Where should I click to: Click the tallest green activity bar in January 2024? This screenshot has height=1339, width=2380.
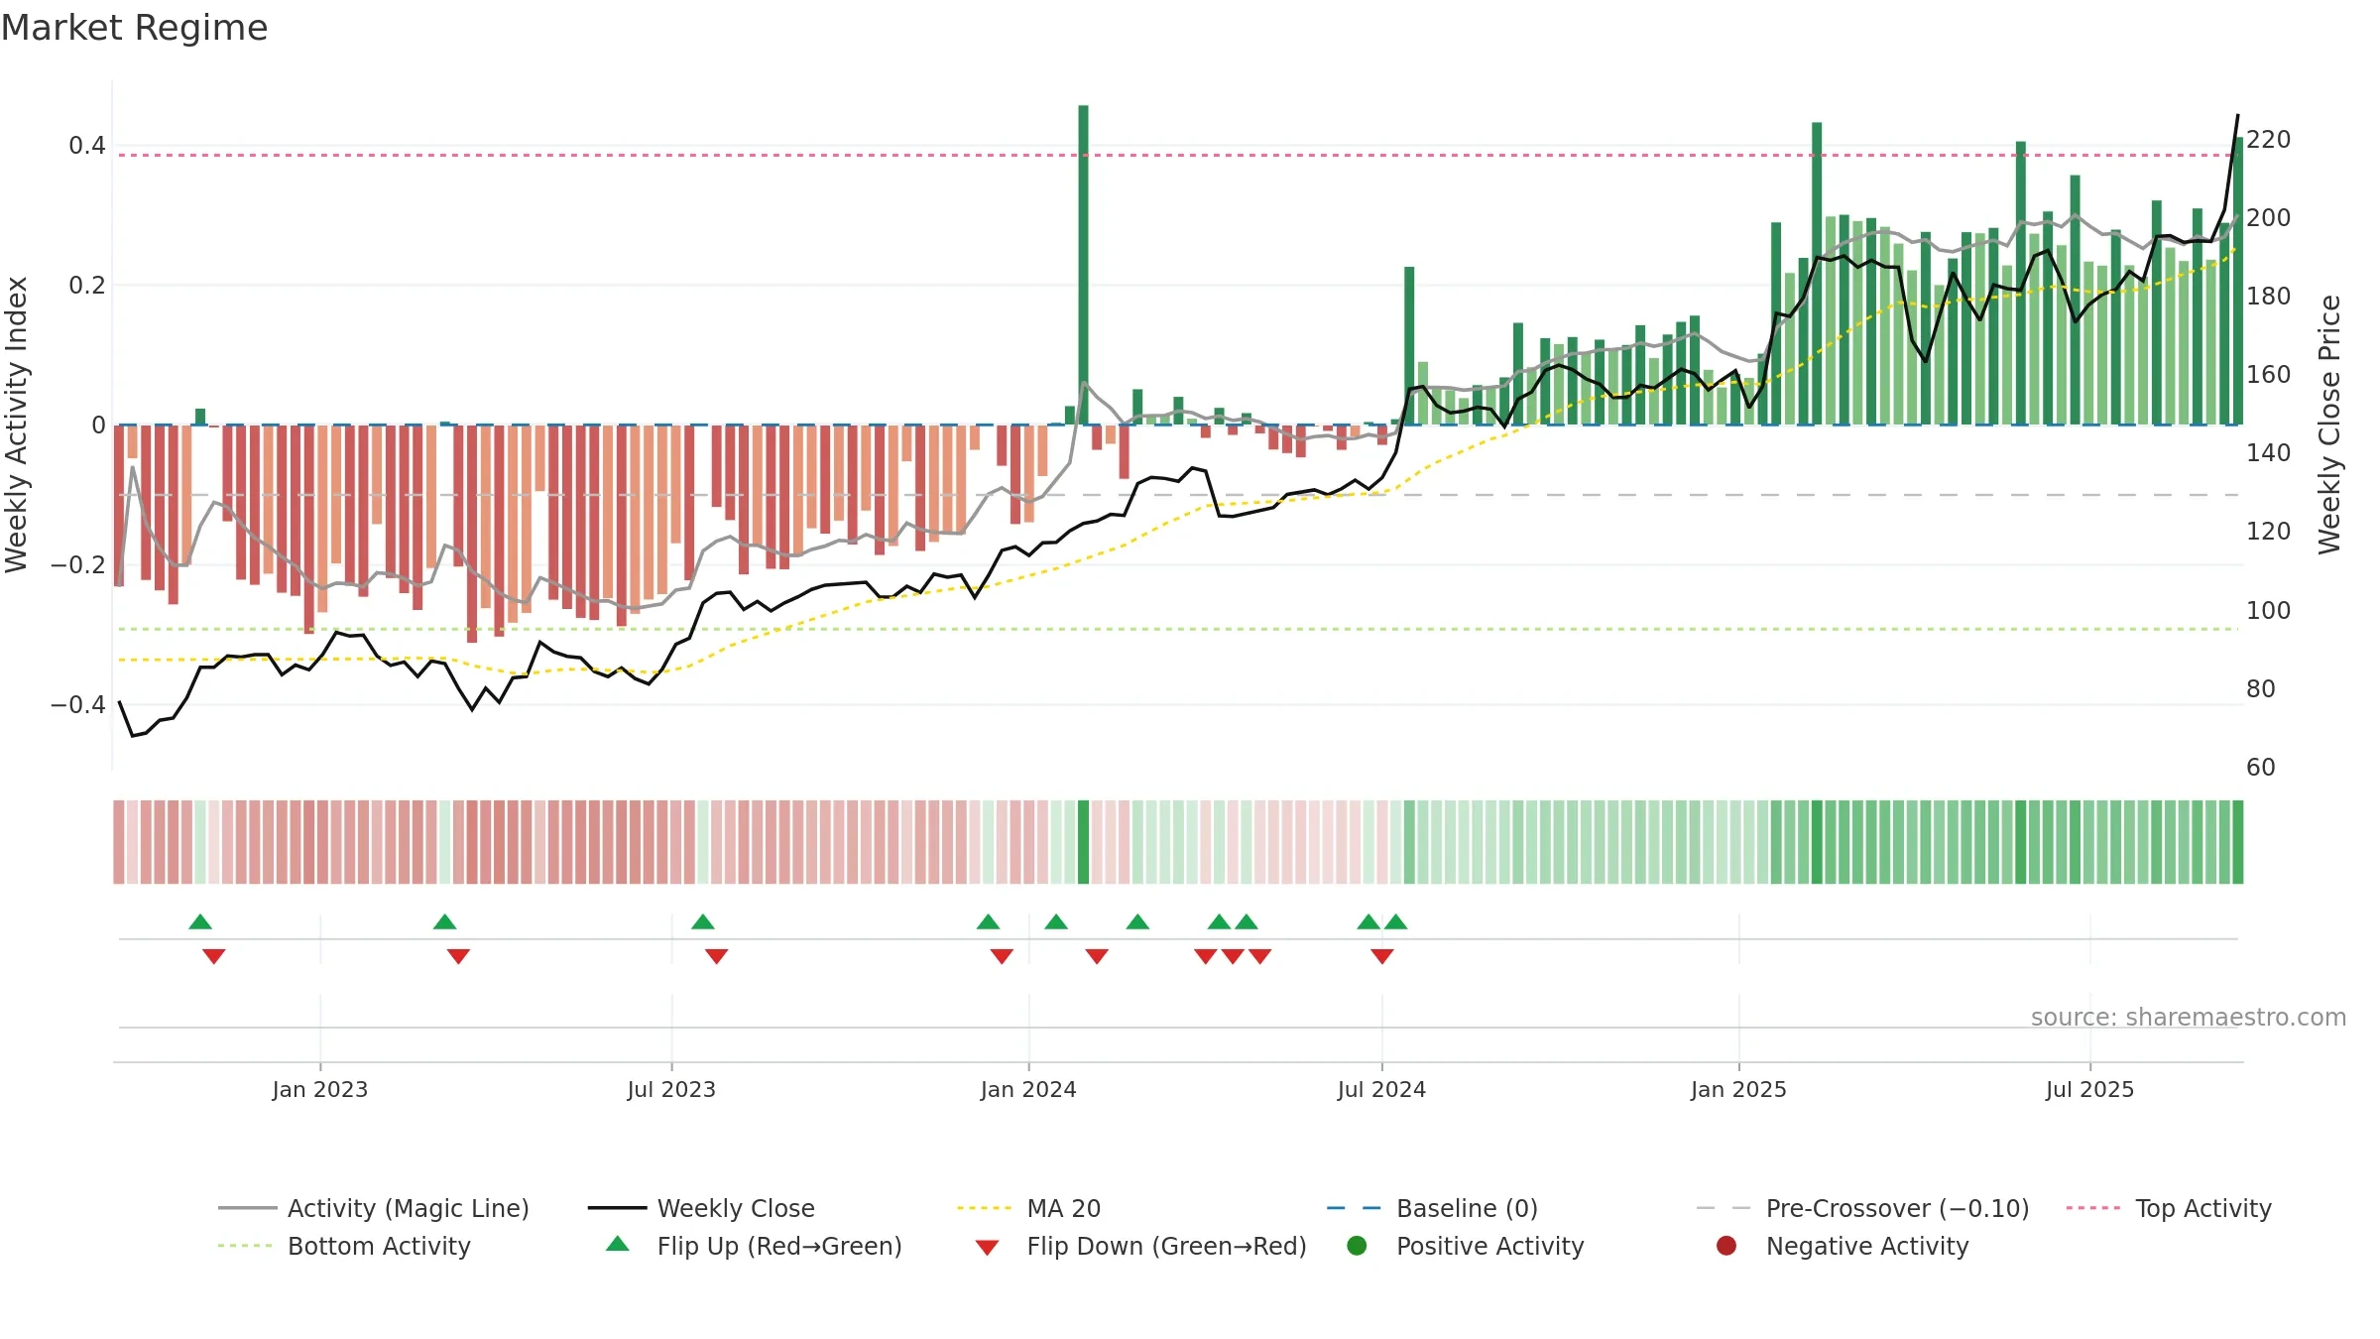coord(1083,265)
